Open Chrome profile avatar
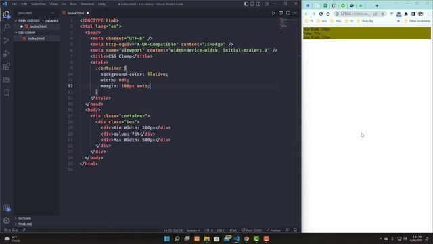This screenshot has height=244, width=433. 421,14
